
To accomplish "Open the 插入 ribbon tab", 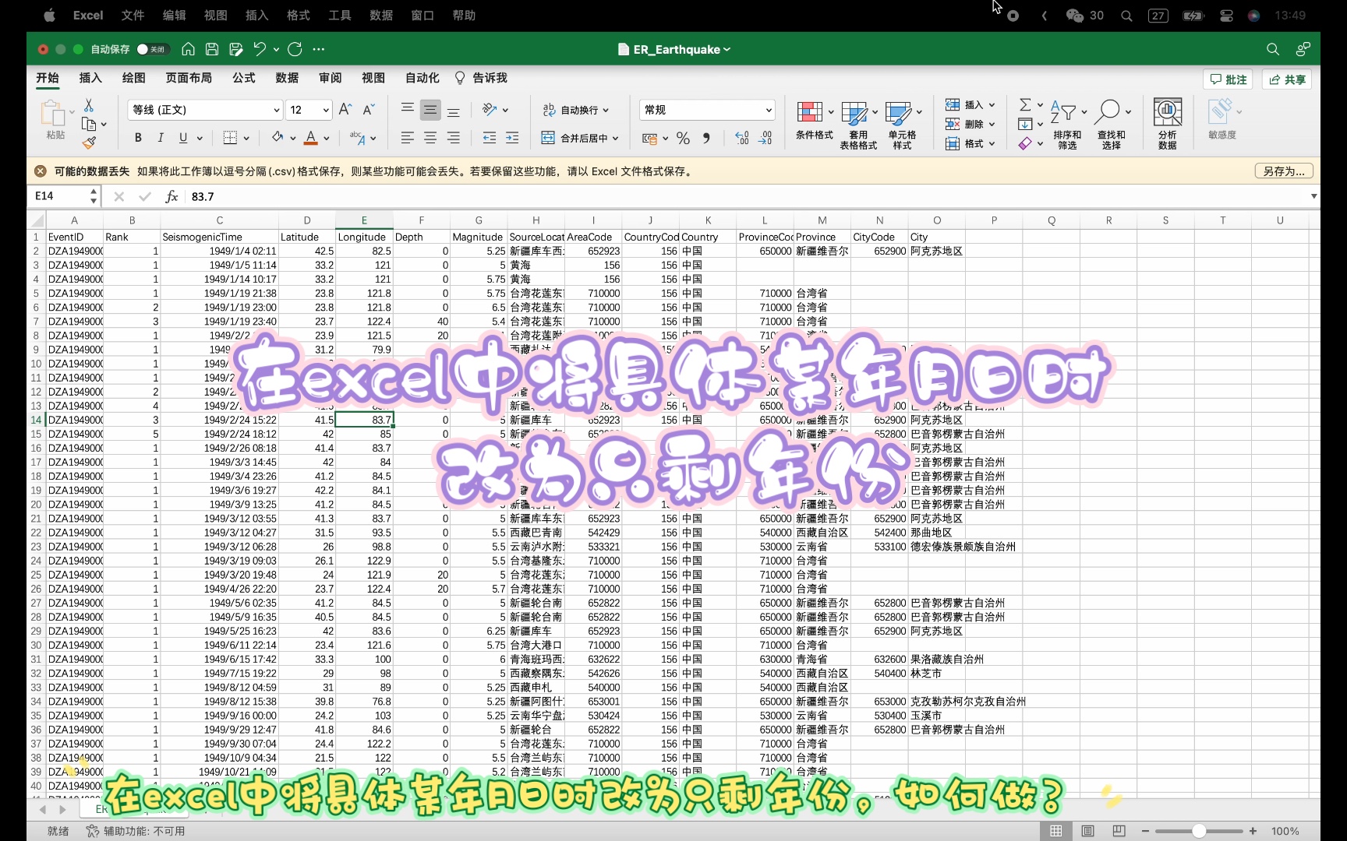I will [x=90, y=78].
